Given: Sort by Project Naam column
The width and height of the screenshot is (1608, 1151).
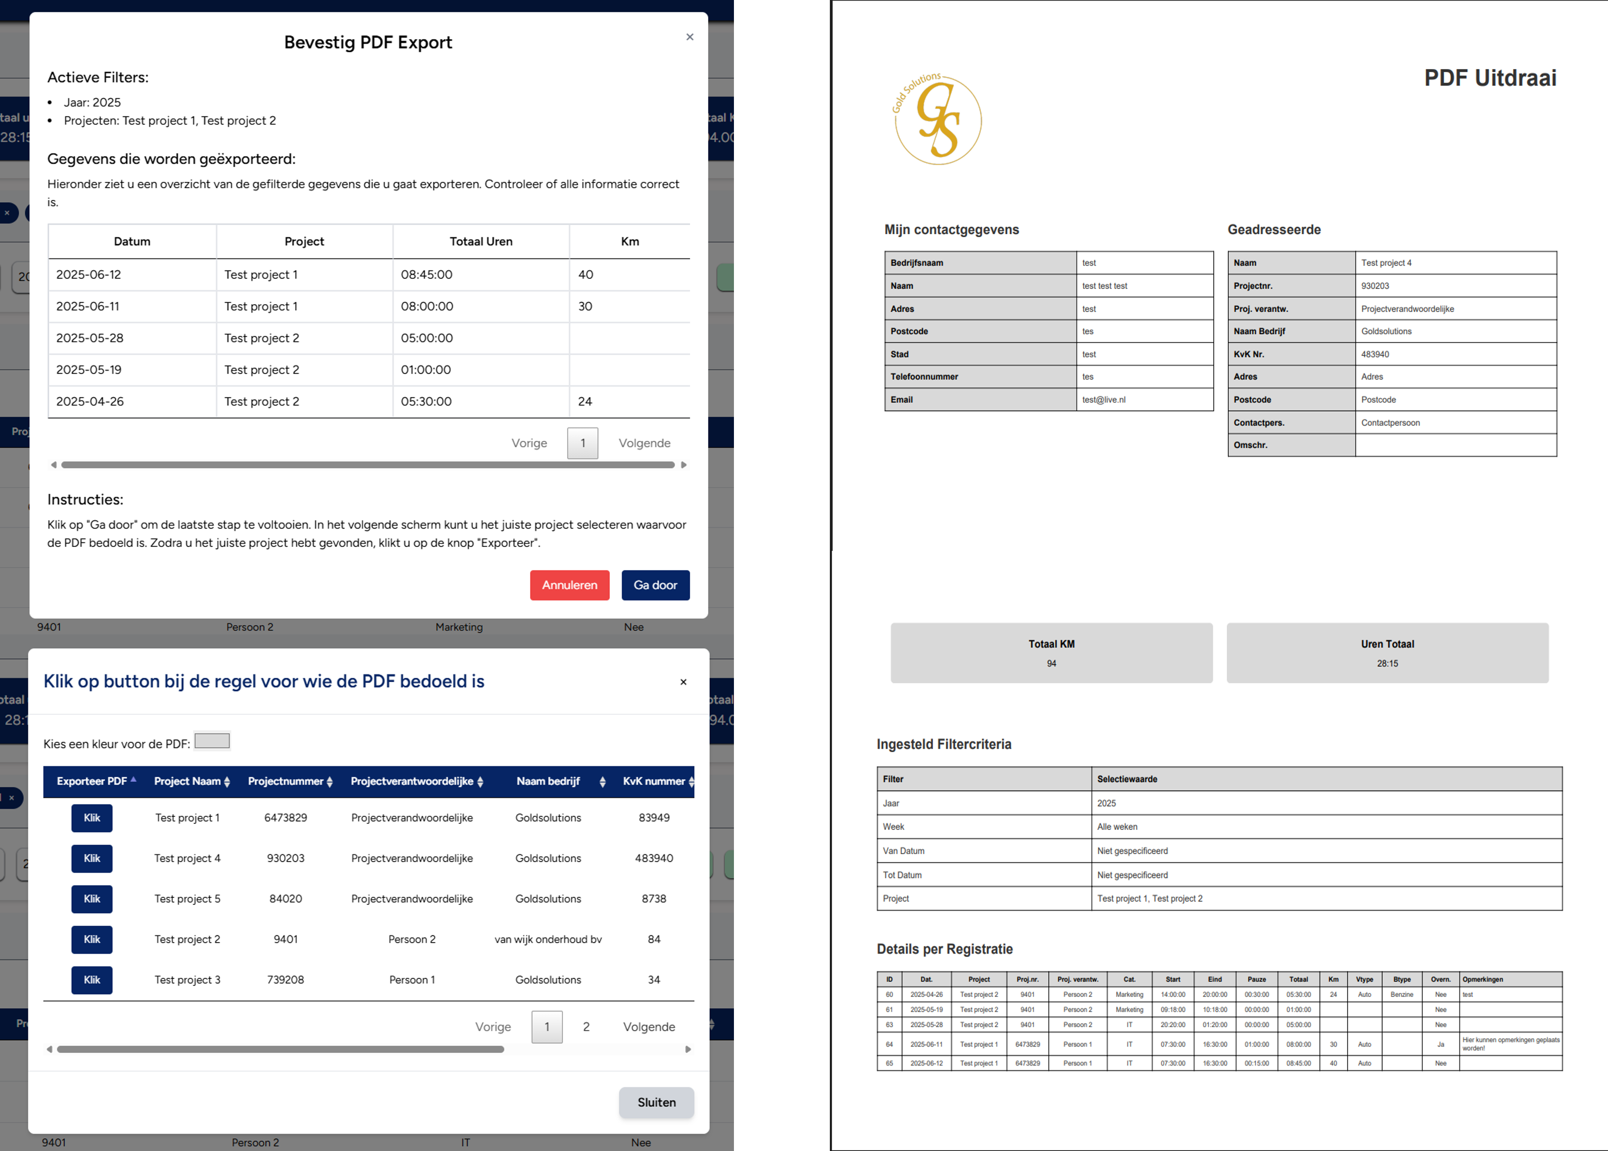Looking at the screenshot, I should pyautogui.click(x=192, y=781).
